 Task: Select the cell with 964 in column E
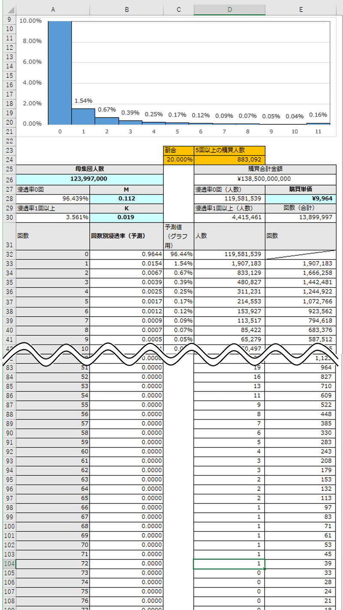(301, 367)
